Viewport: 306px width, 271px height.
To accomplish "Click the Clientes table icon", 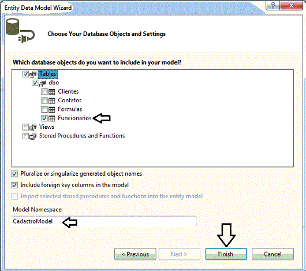I will [52, 92].
